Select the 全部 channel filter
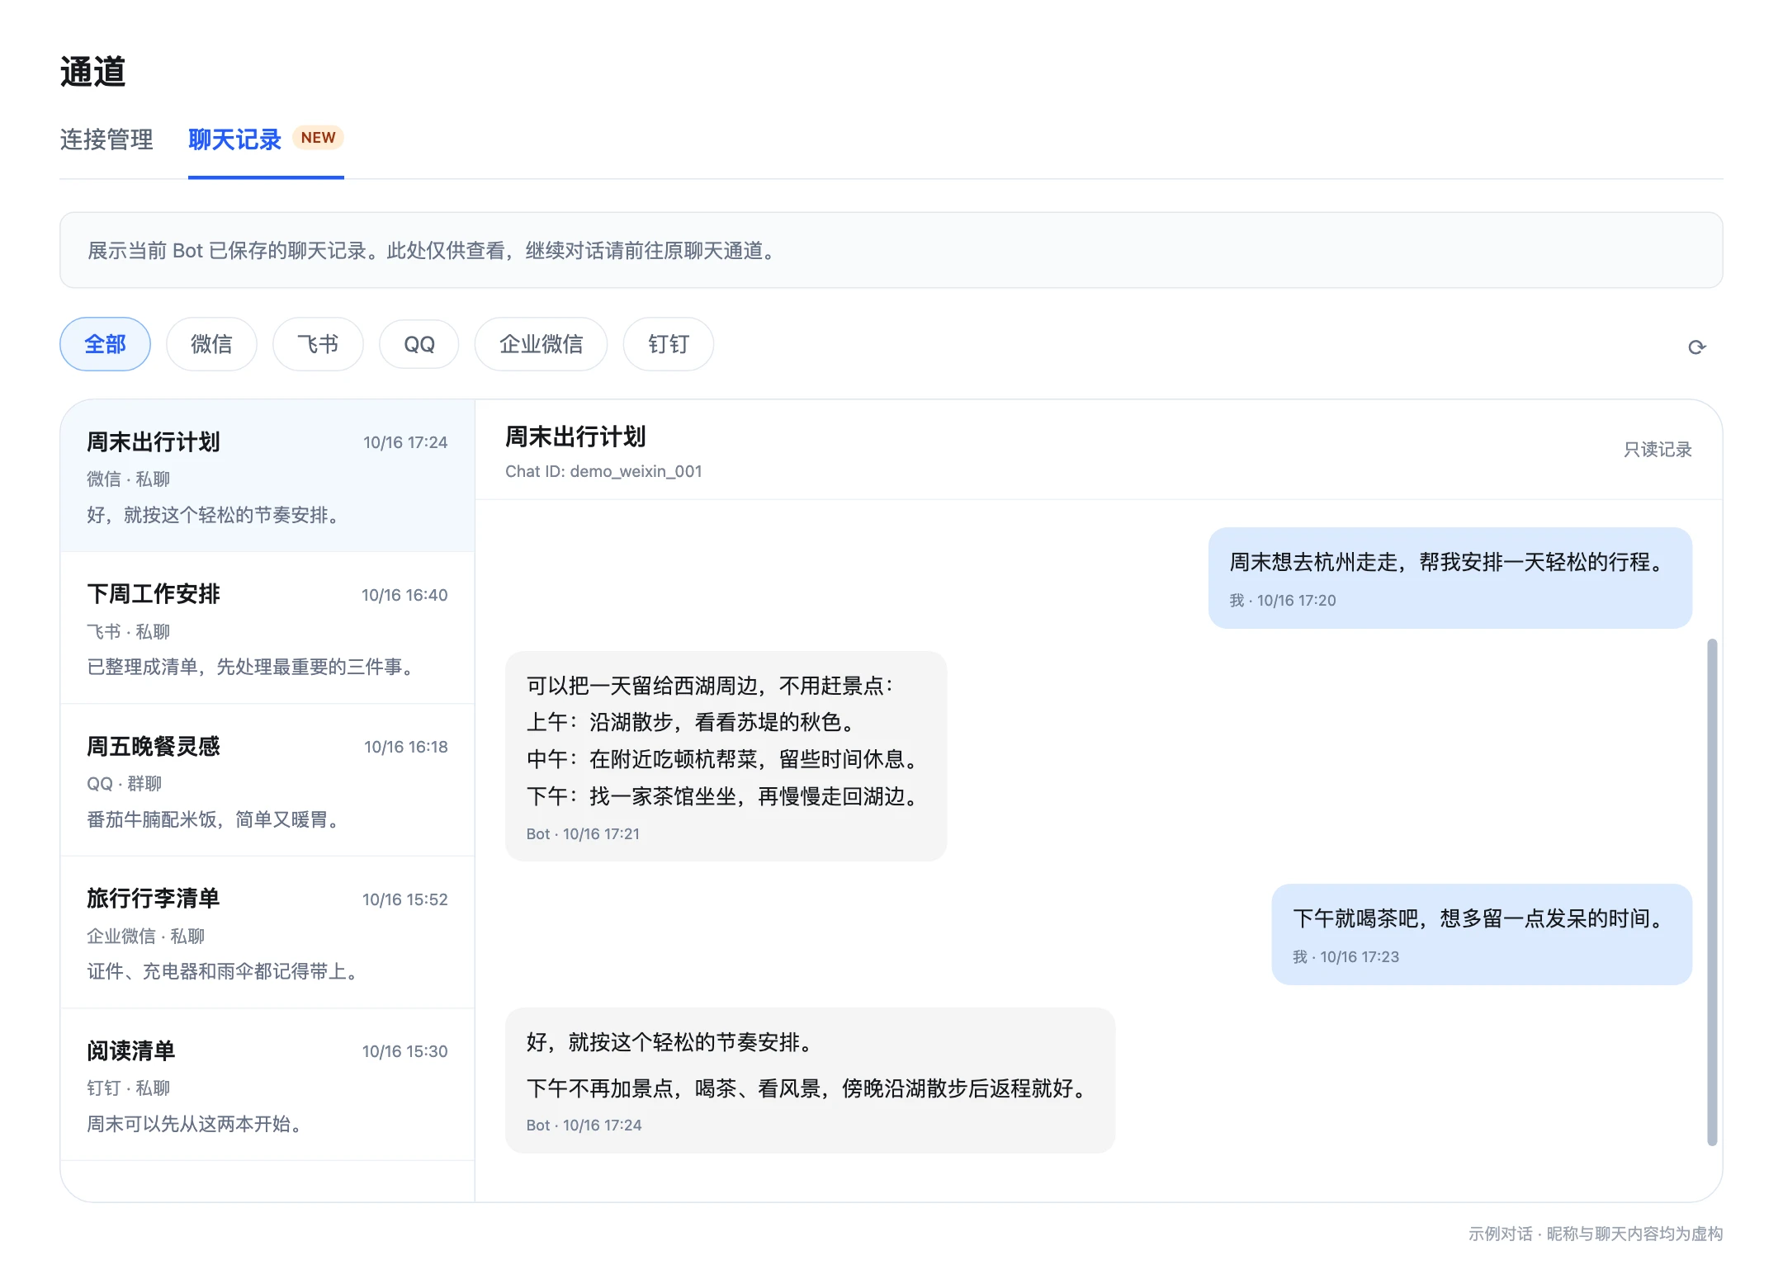 point(105,344)
